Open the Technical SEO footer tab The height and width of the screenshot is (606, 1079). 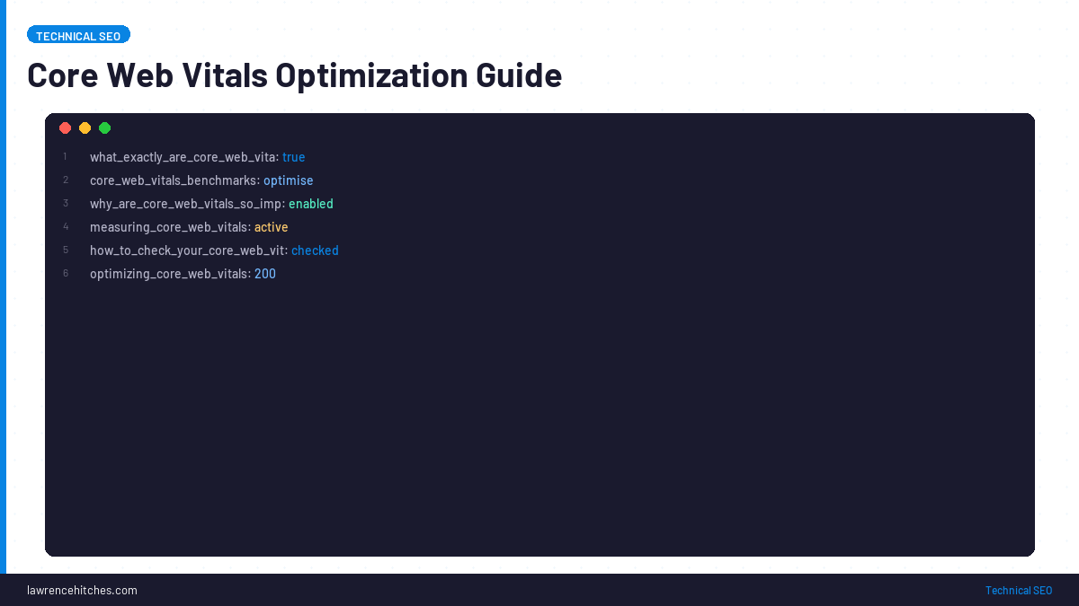(x=1018, y=590)
